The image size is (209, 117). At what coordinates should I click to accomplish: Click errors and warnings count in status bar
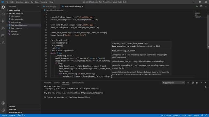click(x=21, y=116)
